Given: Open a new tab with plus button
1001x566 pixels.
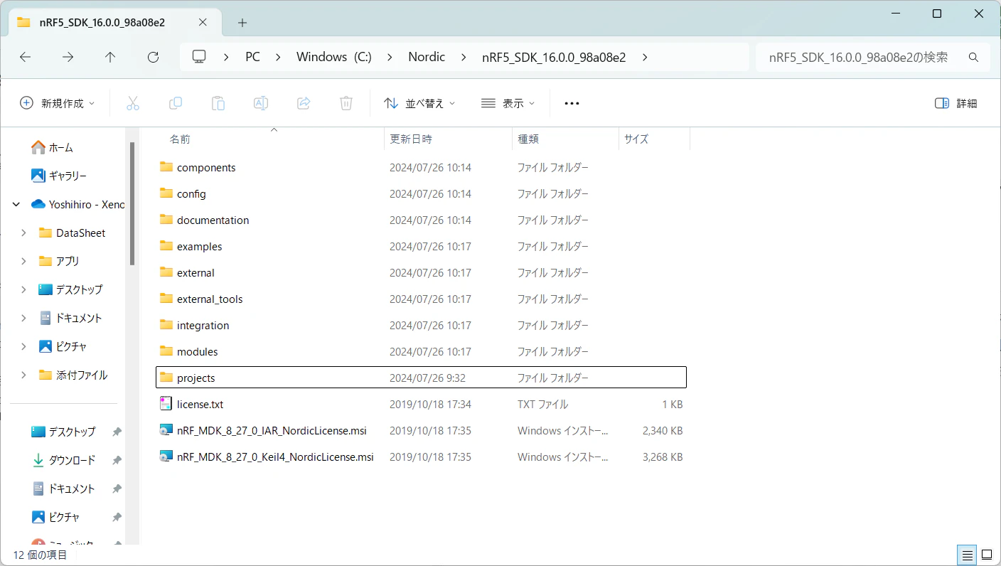Looking at the screenshot, I should [242, 23].
